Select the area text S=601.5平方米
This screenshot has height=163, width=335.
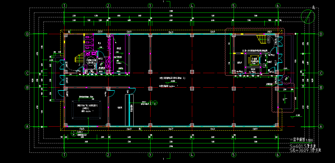point(302,146)
